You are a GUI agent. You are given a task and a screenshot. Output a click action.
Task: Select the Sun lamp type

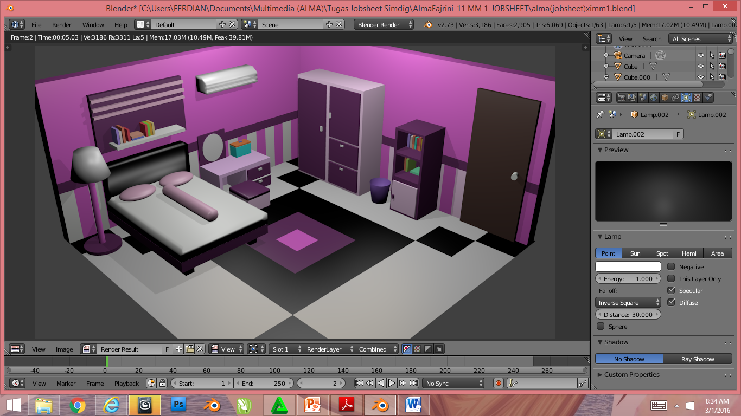(635, 253)
